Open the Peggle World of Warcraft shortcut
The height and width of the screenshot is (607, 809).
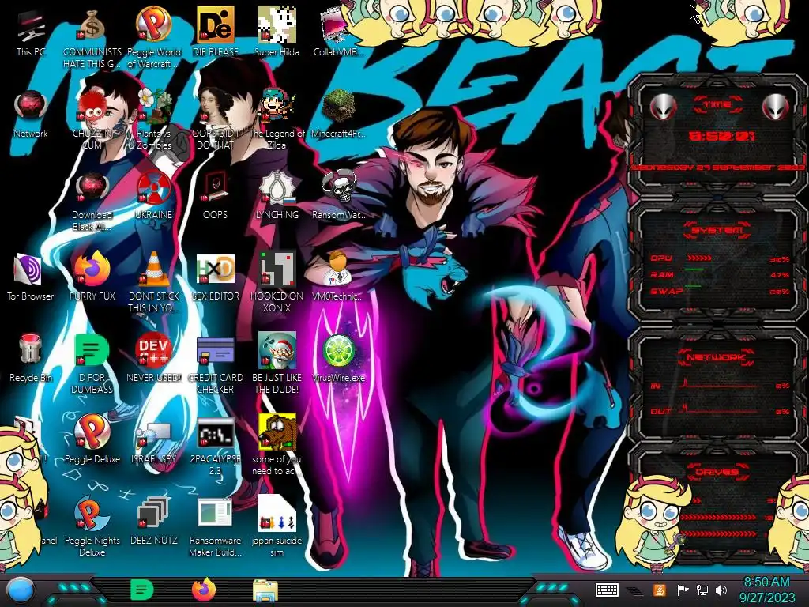click(x=154, y=39)
